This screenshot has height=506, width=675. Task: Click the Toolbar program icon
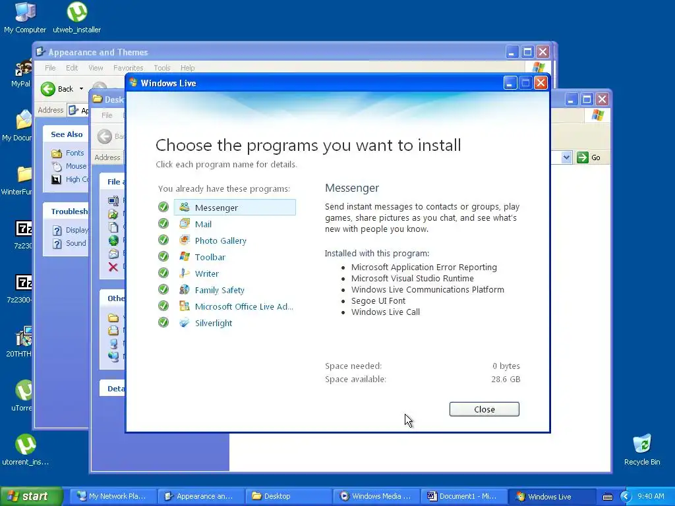click(x=185, y=256)
